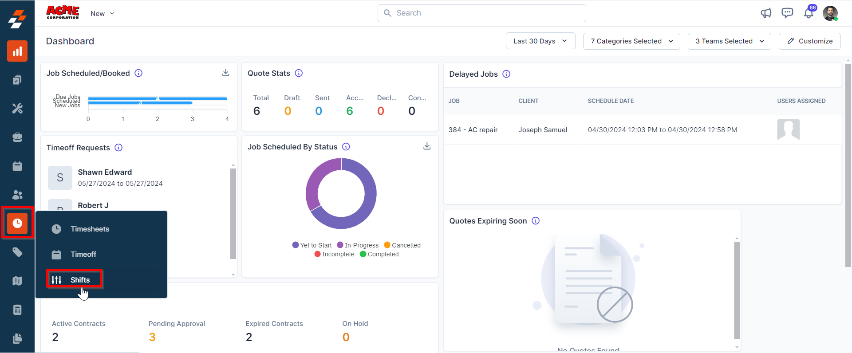
Task: Expand the 3 Teams Selected dropdown
Action: (x=729, y=41)
